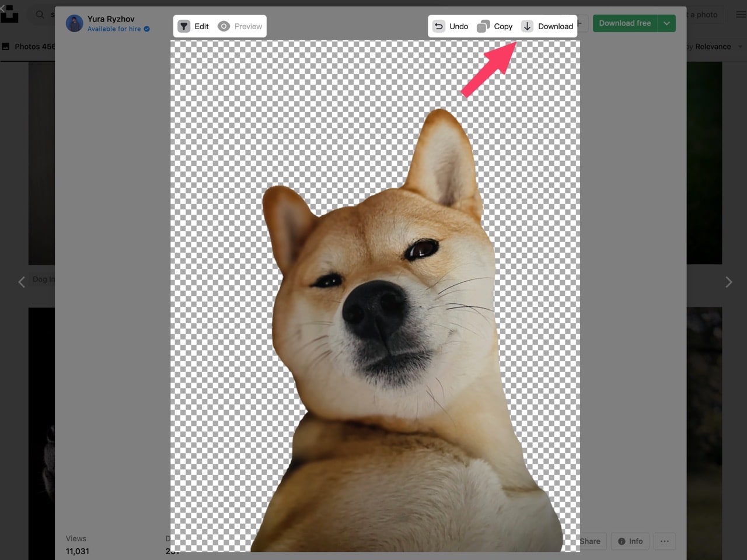Undo the last edit
The image size is (747, 560).
[x=451, y=26]
